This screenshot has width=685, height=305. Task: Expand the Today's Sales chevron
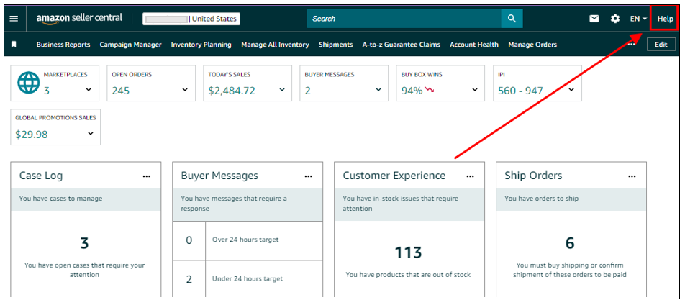pyautogui.click(x=282, y=90)
